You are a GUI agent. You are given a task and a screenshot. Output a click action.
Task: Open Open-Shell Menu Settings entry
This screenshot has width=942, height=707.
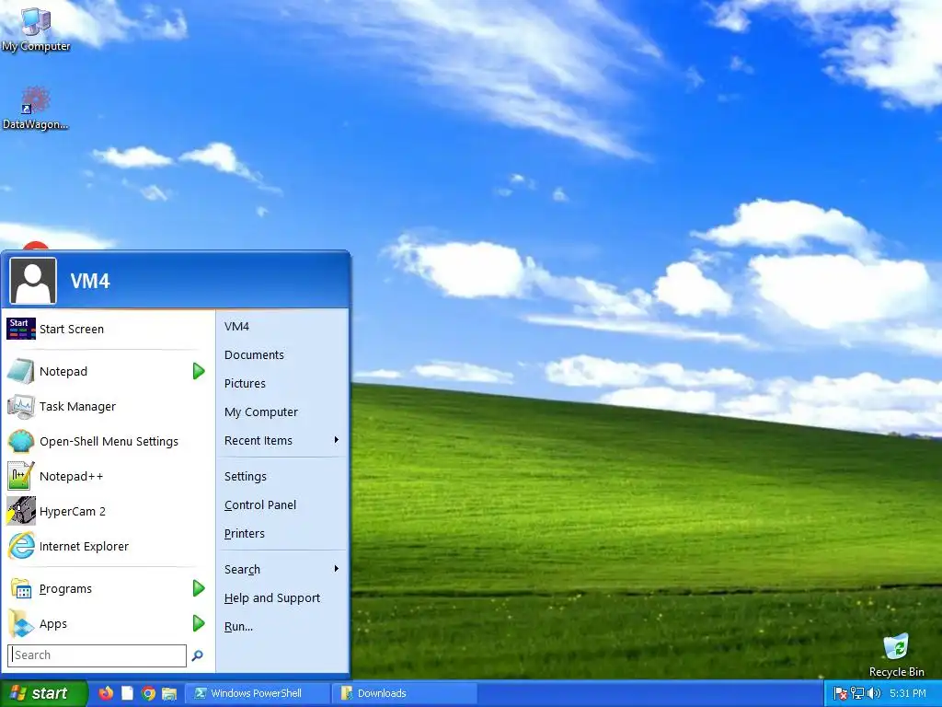(x=109, y=441)
